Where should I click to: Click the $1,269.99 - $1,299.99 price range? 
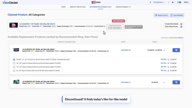(x=155, y=50)
